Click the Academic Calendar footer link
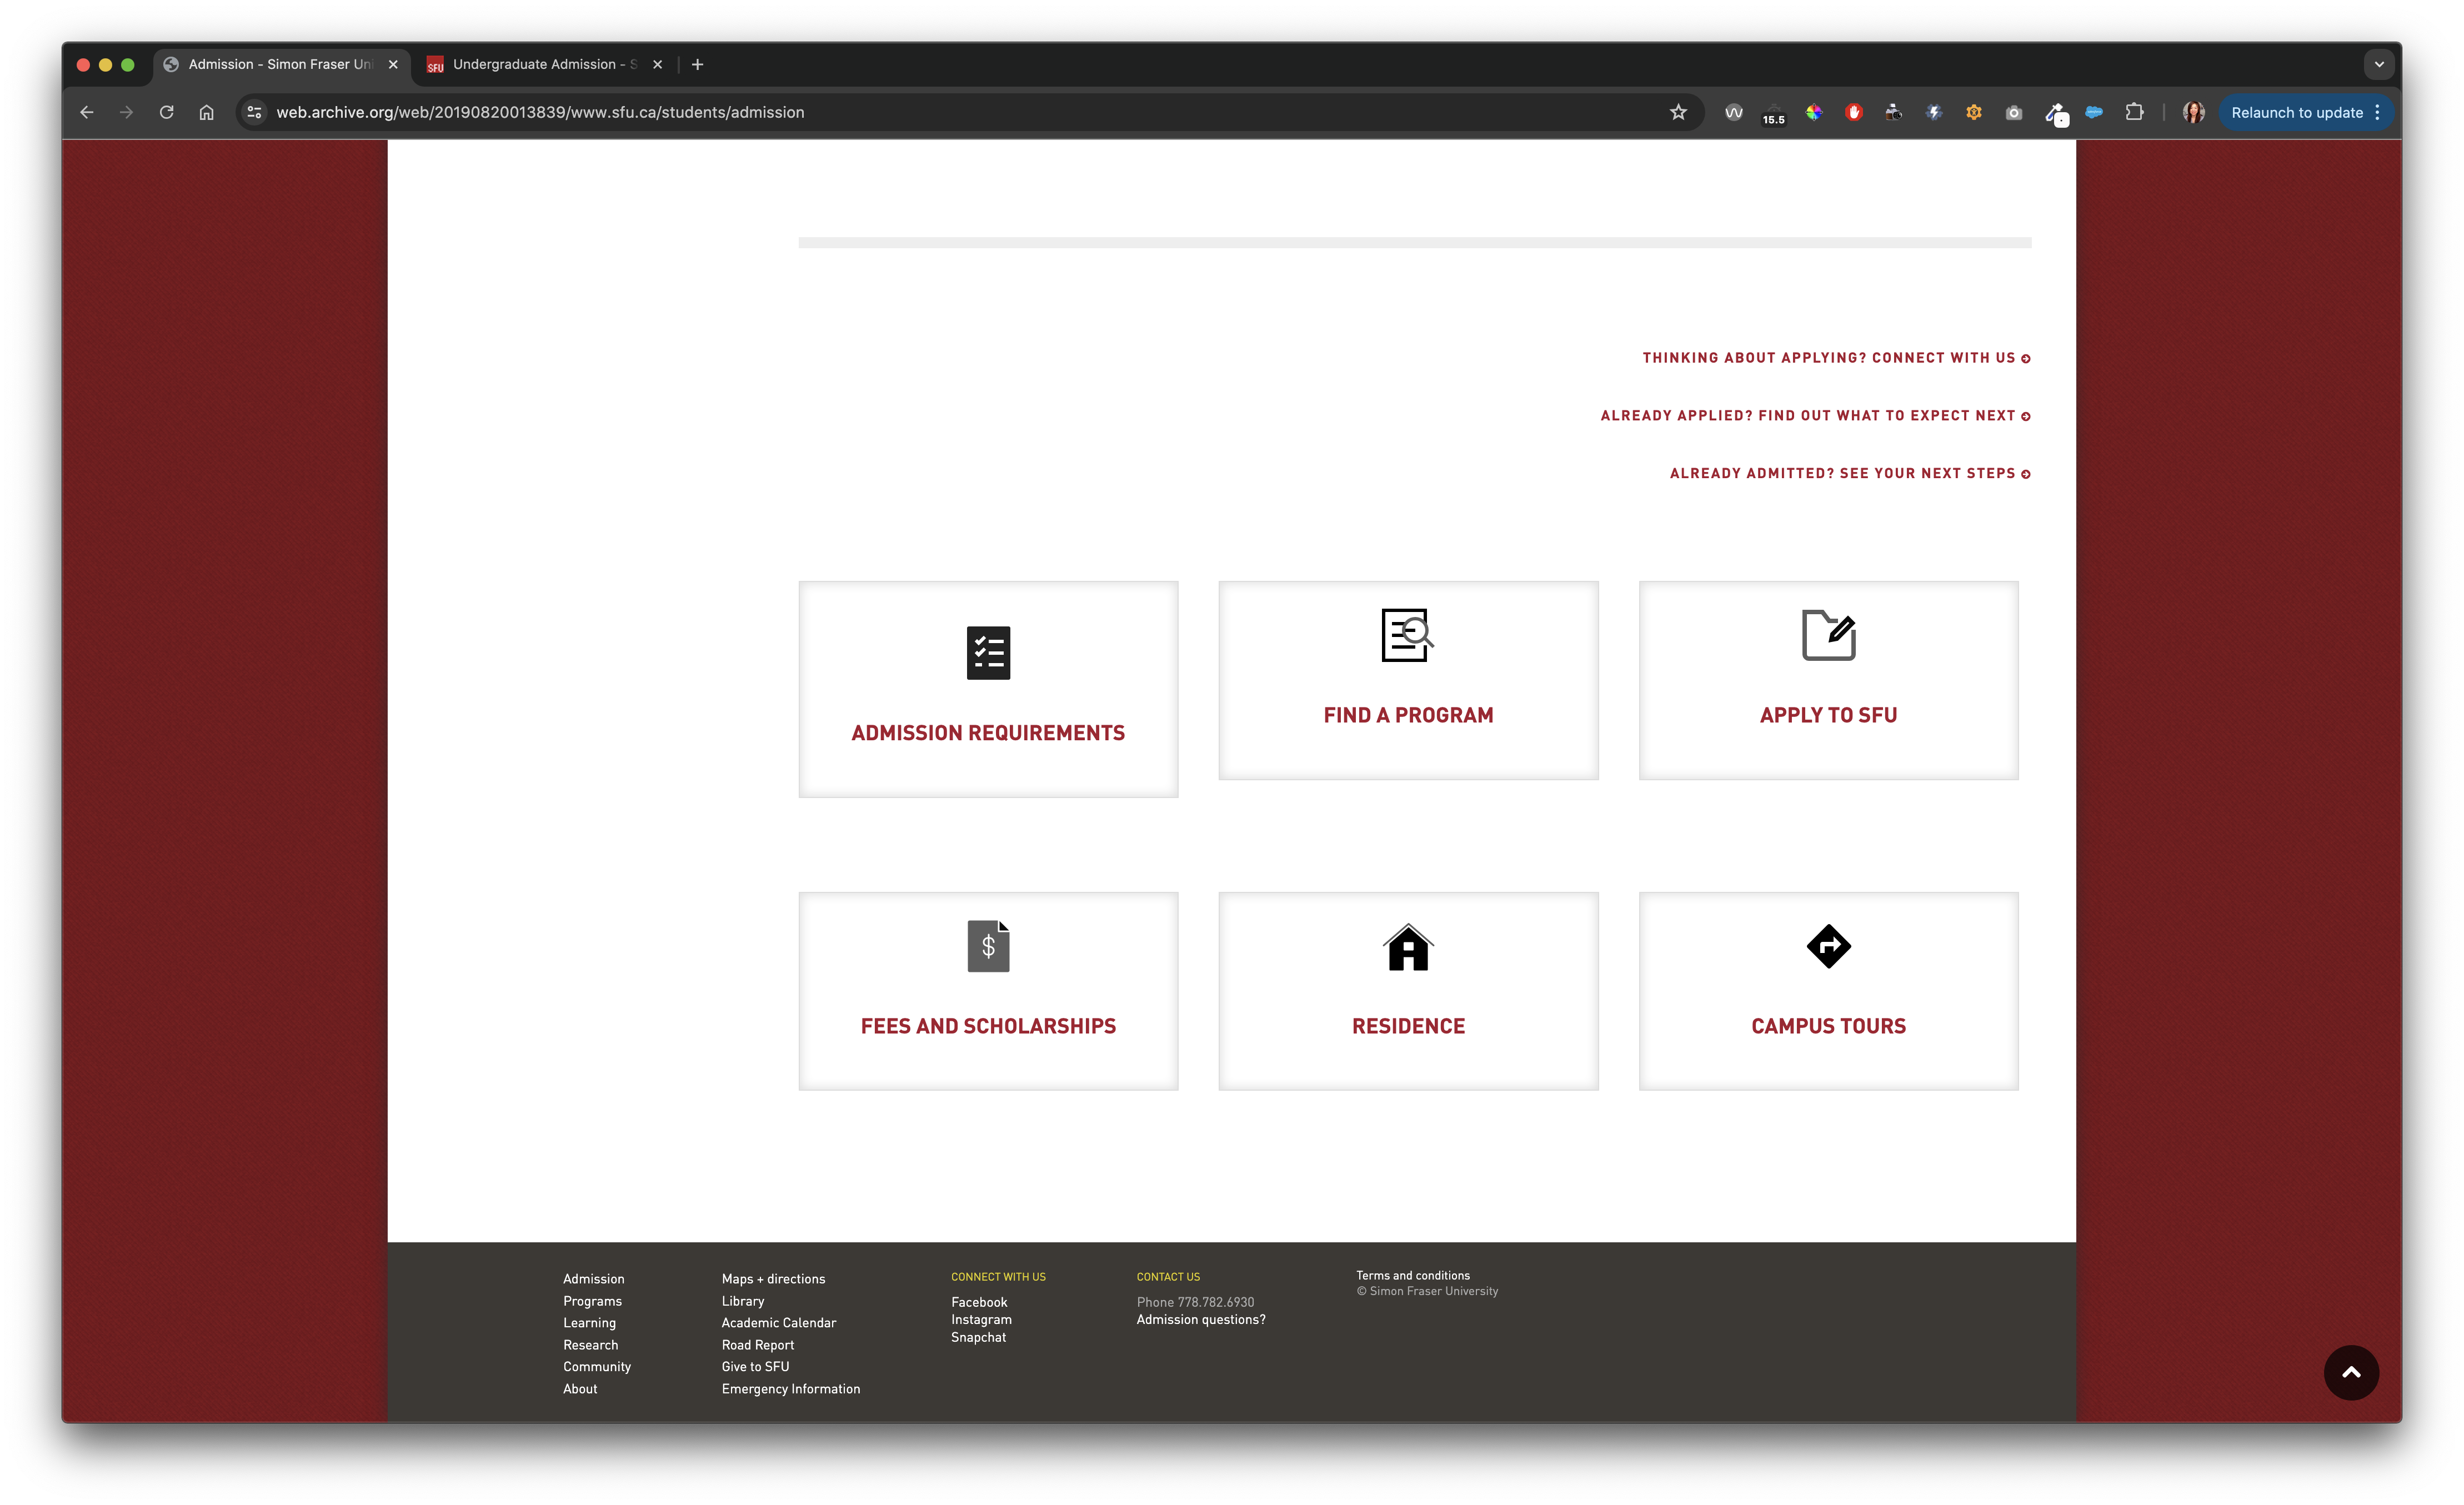The height and width of the screenshot is (1505, 2464). [x=778, y=1323]
